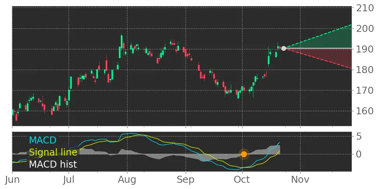This screenshot has height=189, width=379.
Task: Click the white last-price dot
Action: click(283, 49)
